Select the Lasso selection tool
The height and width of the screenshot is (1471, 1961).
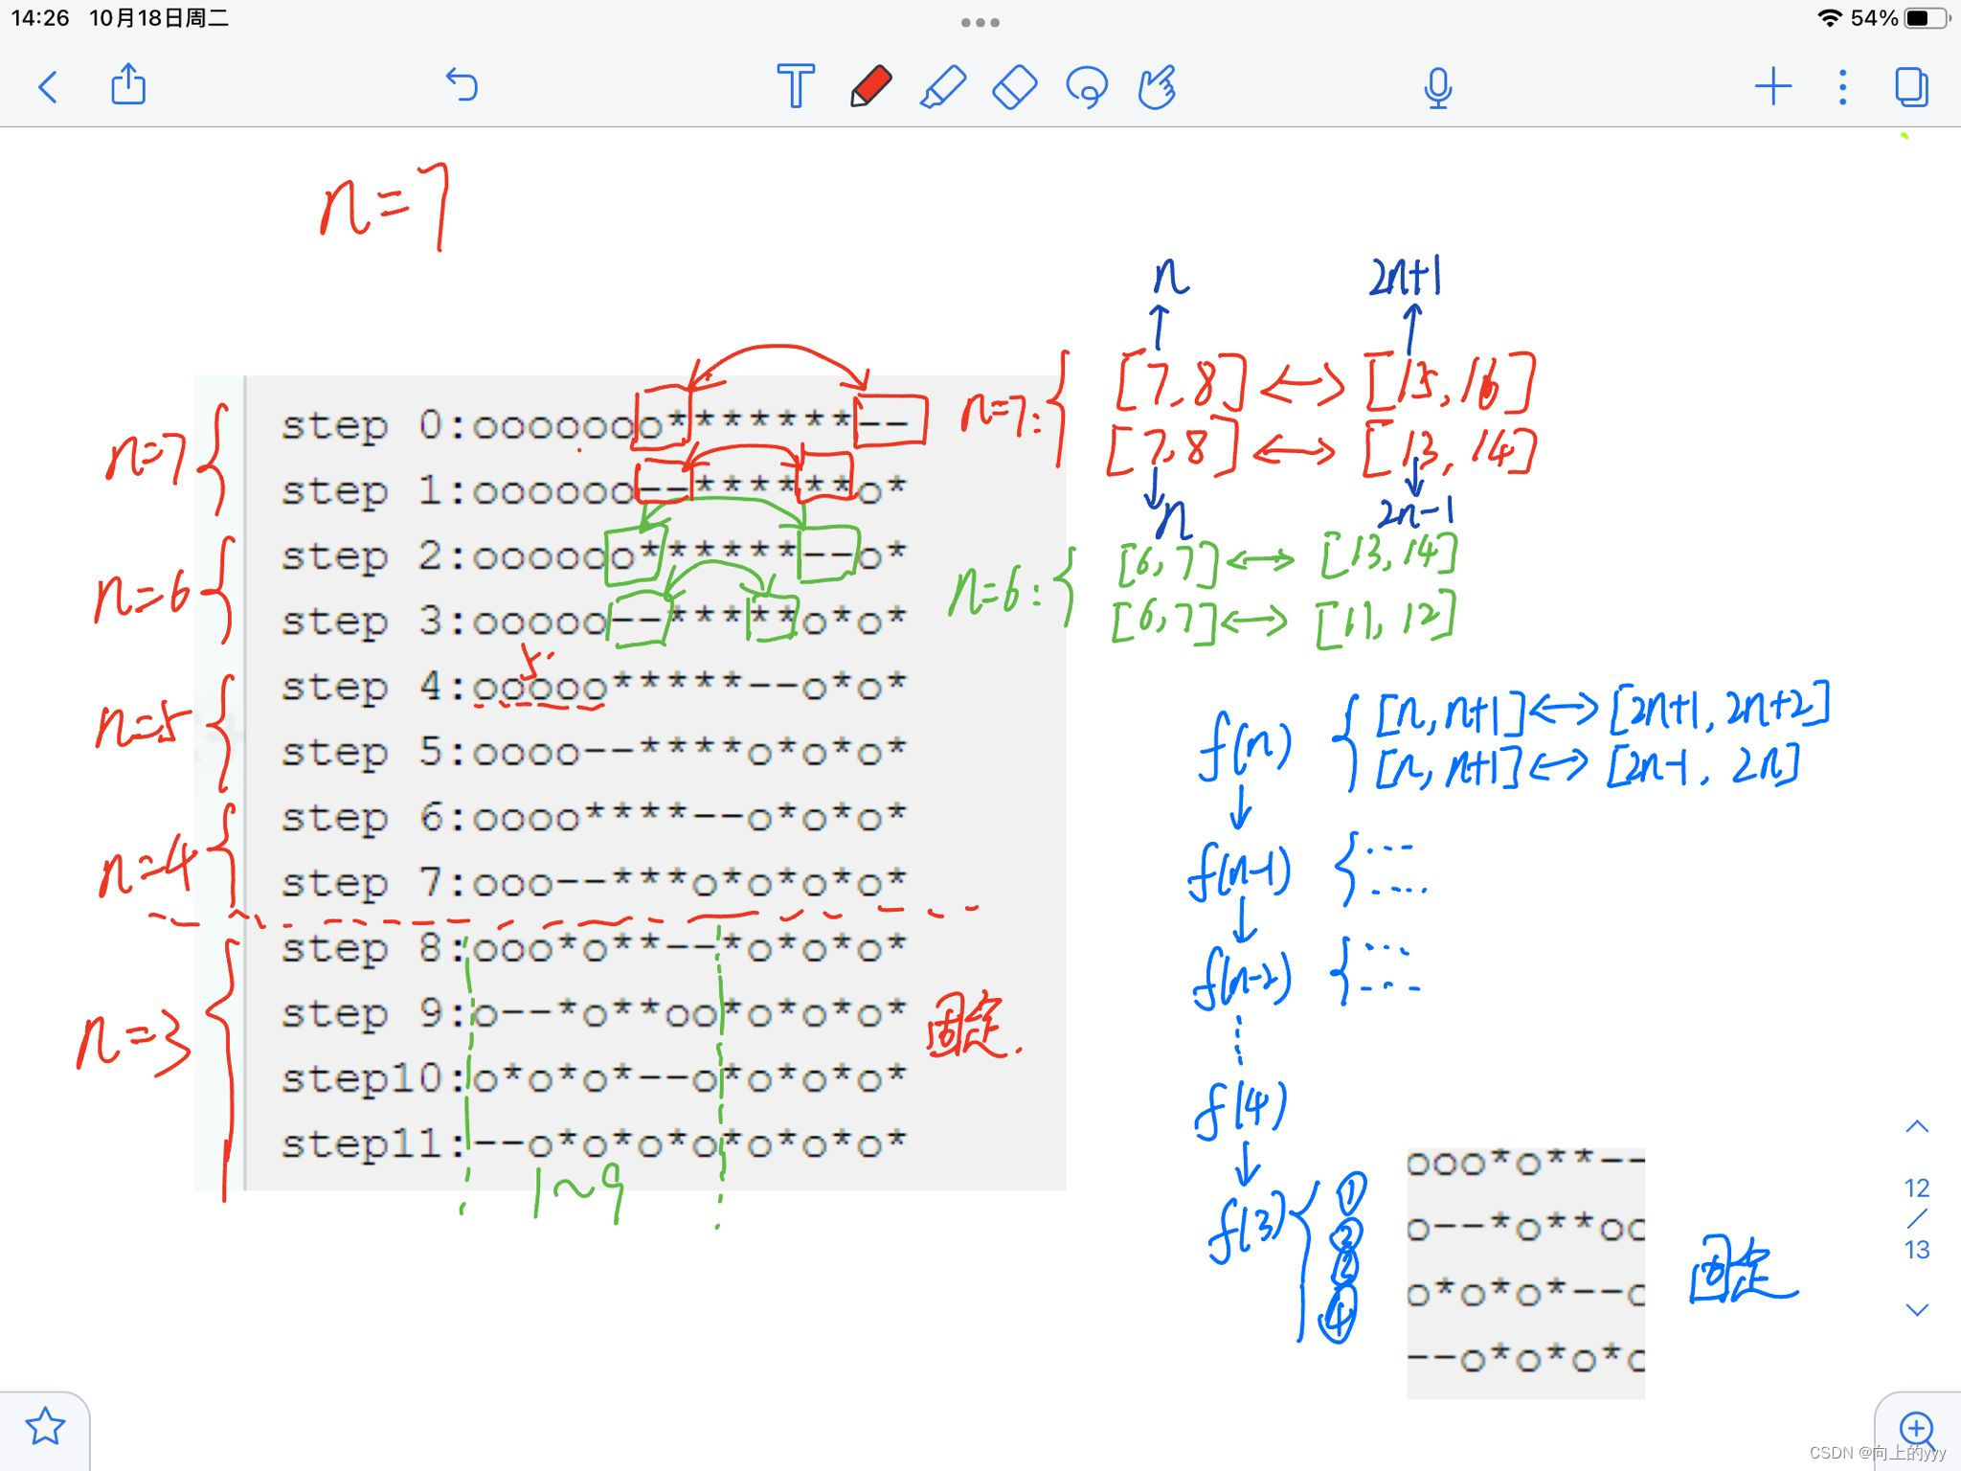click(1087, 86)
